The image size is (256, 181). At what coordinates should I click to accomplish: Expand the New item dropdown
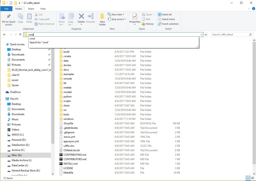click(116, 14)
